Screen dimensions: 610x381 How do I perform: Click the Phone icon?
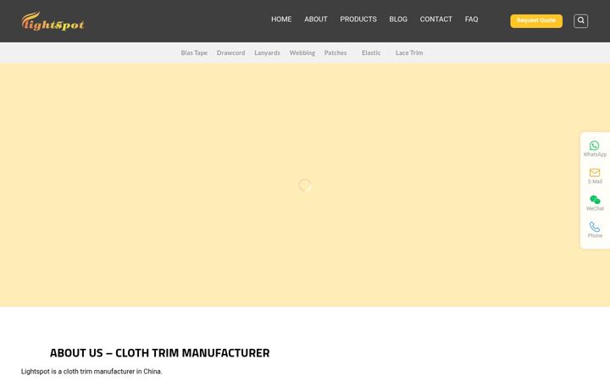tap(595, 227)
